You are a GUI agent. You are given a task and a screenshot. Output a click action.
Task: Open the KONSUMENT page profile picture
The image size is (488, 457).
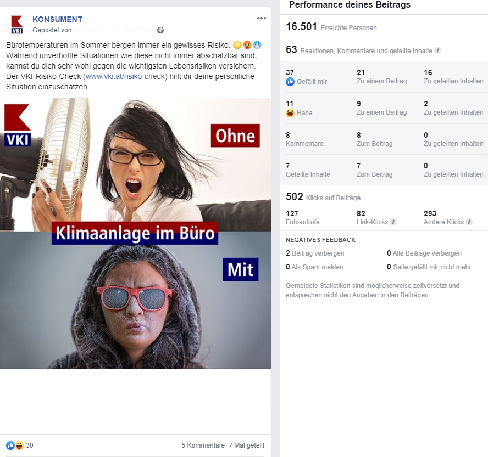coord(17,25)
